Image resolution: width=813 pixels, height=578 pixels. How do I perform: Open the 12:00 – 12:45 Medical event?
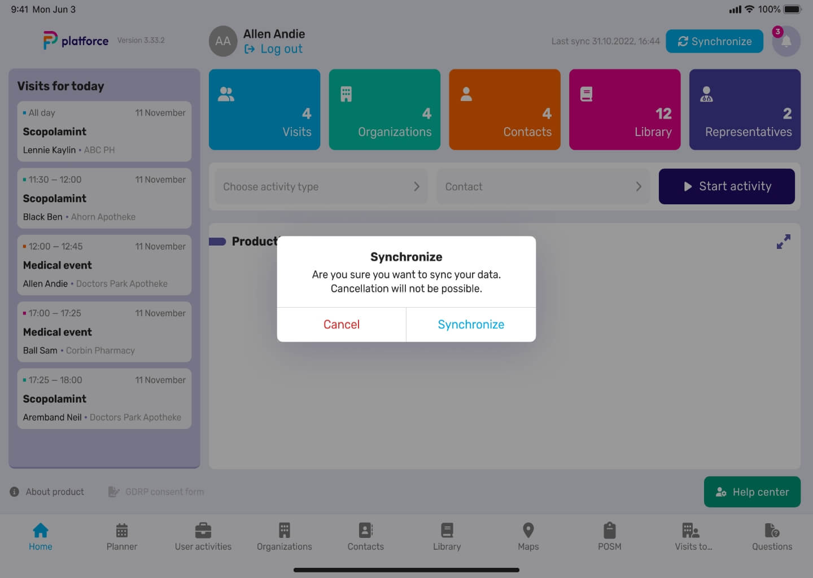104,265
